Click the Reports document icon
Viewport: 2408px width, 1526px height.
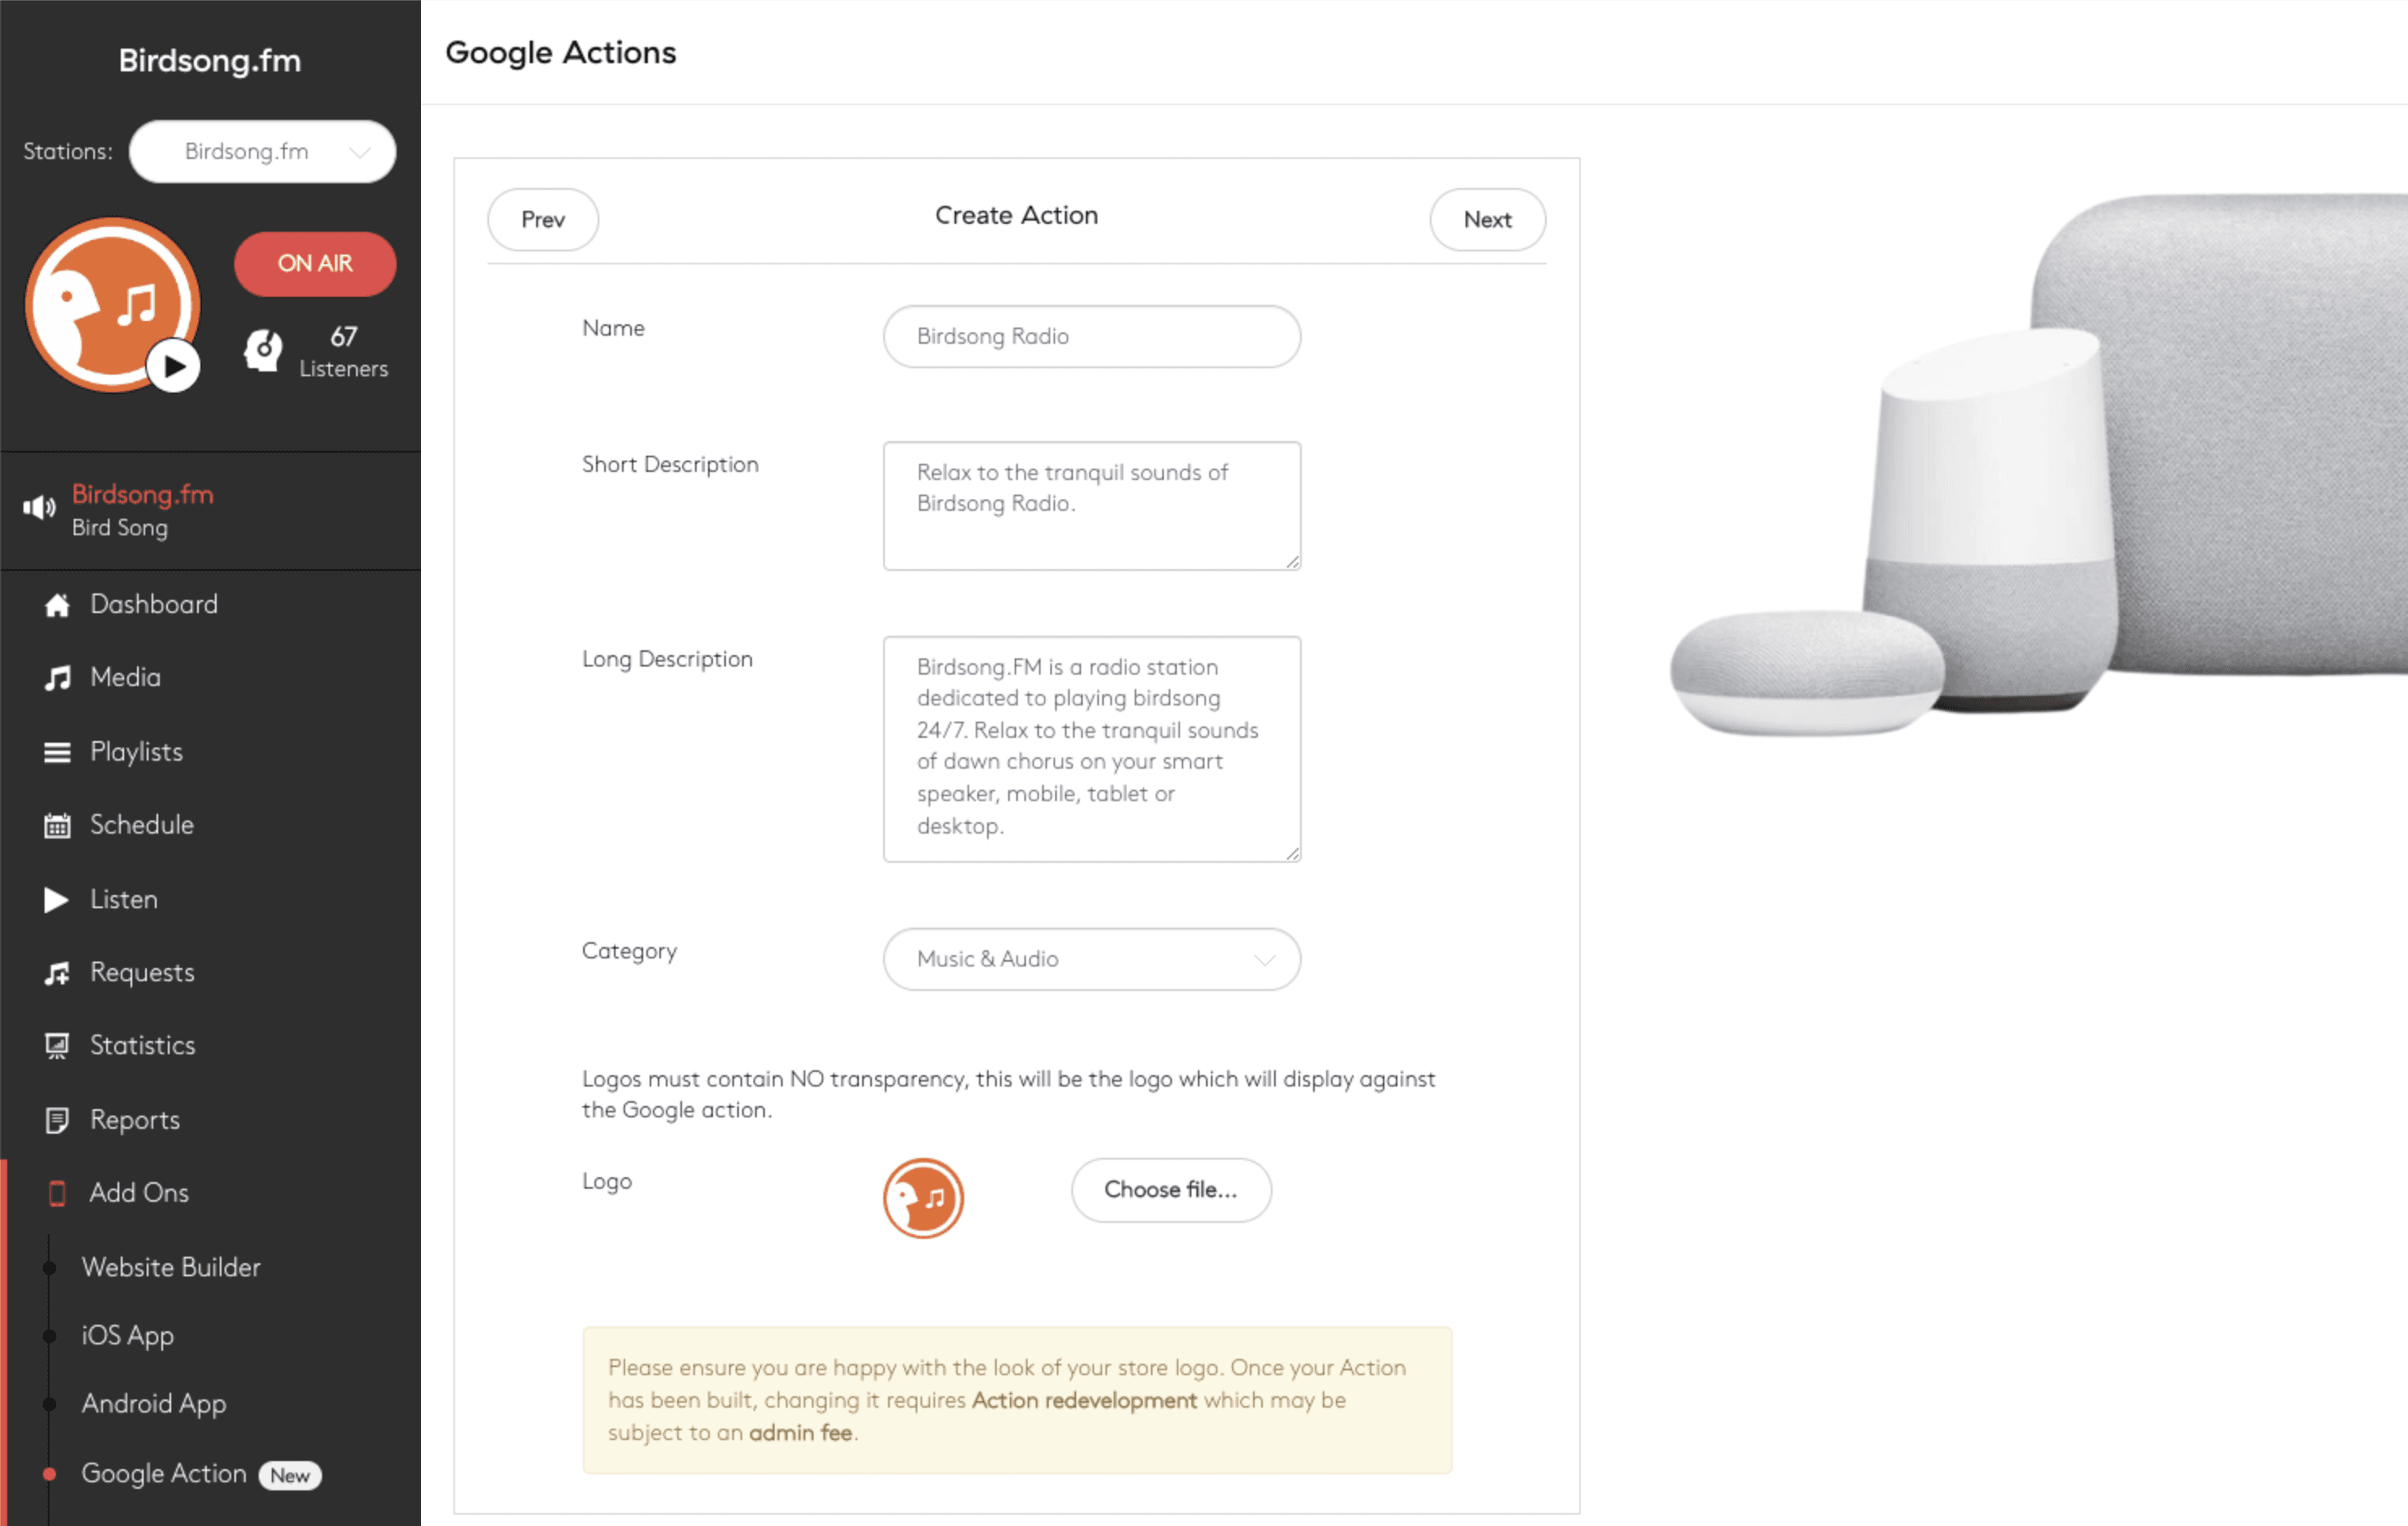tap(57, 1119)
